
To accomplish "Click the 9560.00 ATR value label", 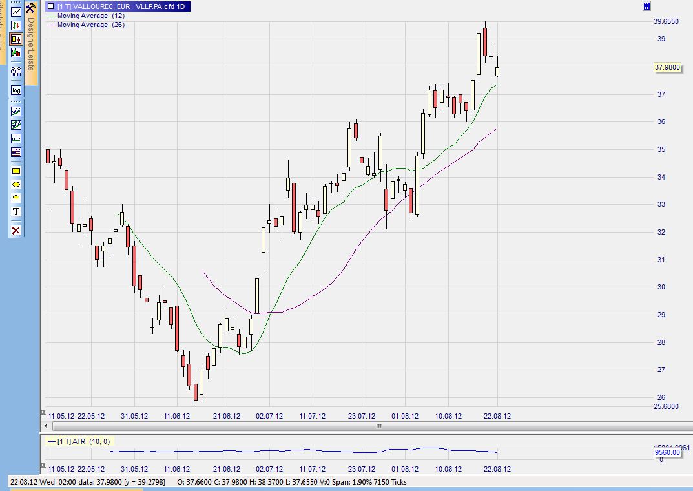I will pos(667,452).
